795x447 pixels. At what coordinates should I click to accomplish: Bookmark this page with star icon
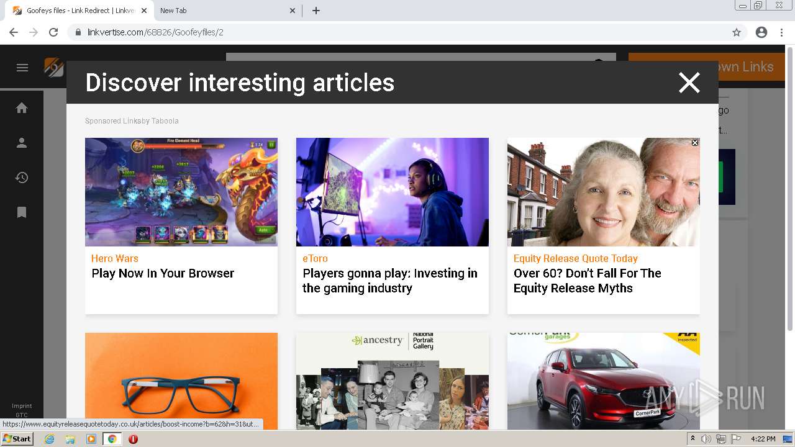tap(737, 32)
